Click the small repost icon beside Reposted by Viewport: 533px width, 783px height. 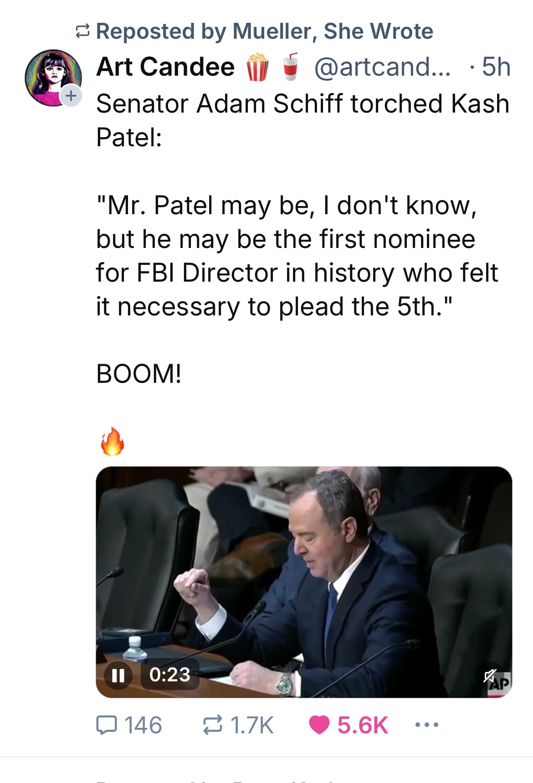(82, 31)
